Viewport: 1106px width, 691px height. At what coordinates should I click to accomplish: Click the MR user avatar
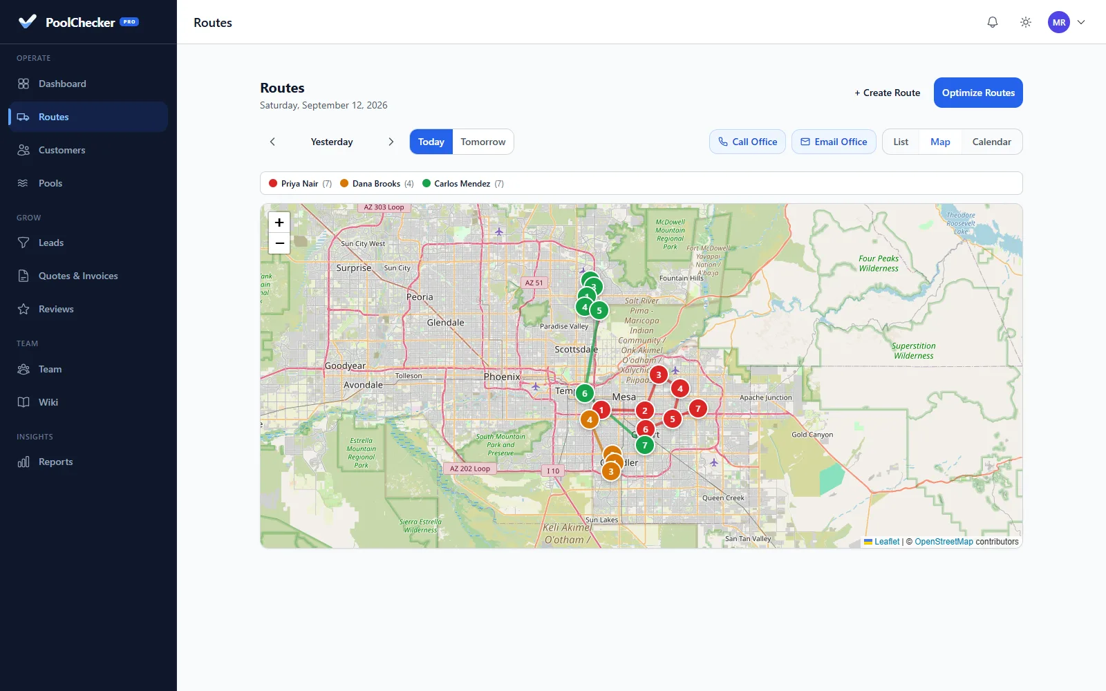(1059, 22)
